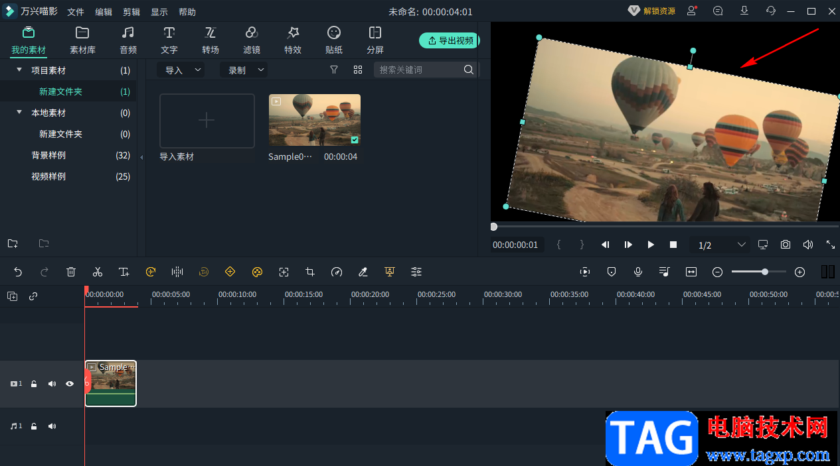
Task: Enter fullscreen preview with the expand arrows icon
Action: coord(831,245)
